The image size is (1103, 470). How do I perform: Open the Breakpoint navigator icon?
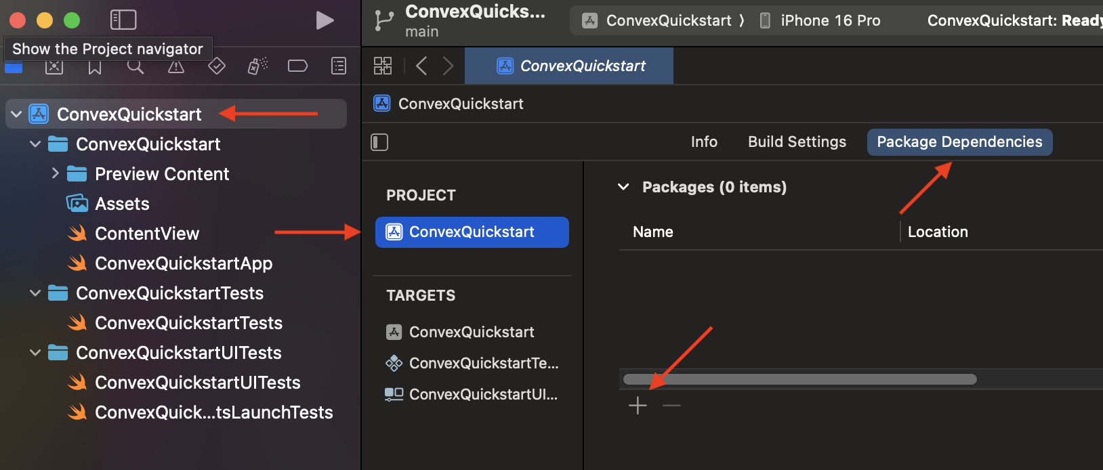[297, 66]
